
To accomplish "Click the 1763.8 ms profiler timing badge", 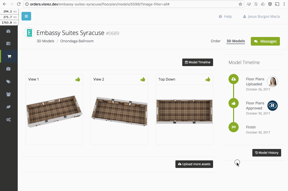I will [9, 23].
